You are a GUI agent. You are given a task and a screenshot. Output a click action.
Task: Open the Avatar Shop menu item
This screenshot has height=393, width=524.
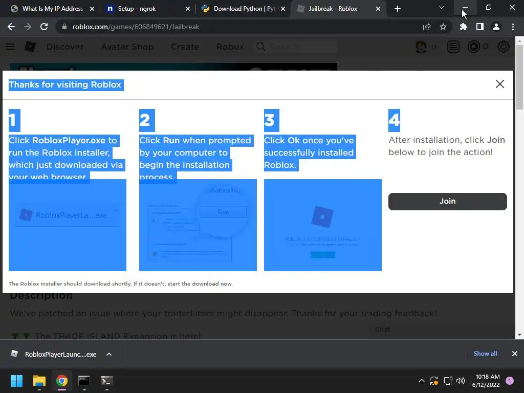[x=127, y=47]
